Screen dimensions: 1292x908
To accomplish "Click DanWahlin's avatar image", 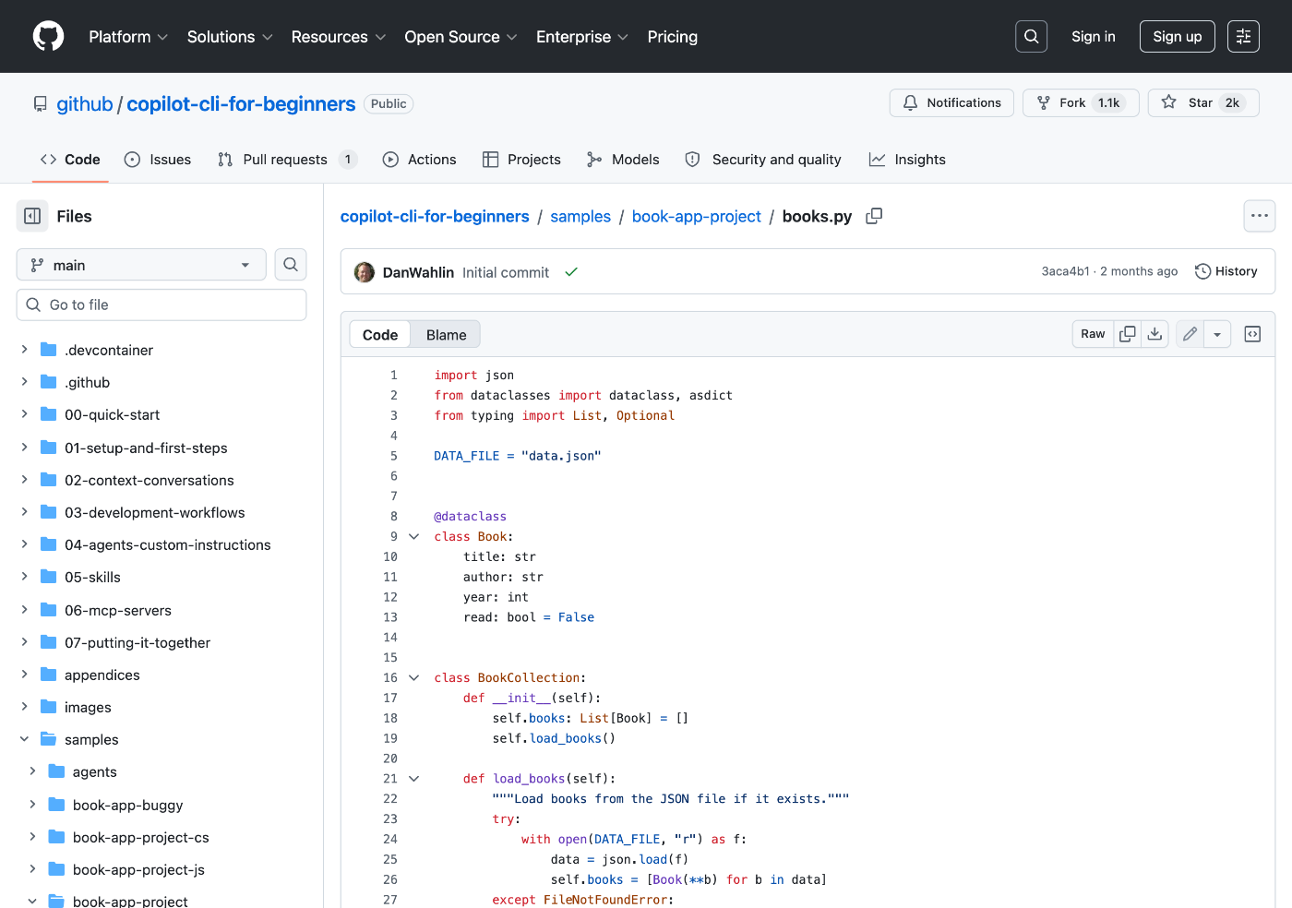I will tap(365, 272).
